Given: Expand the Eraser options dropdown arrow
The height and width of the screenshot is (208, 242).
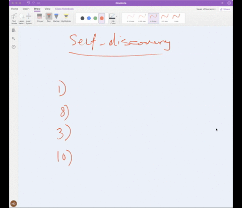Looking at the screenshot, I should coord(44,16).
